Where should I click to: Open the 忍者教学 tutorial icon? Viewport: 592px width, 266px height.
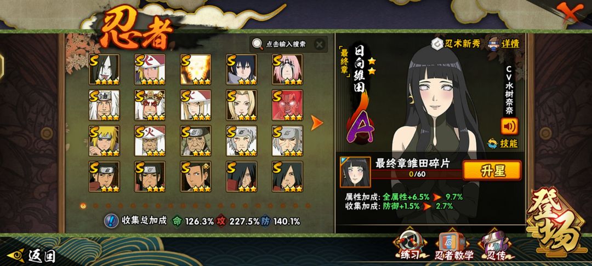[454, 246]
